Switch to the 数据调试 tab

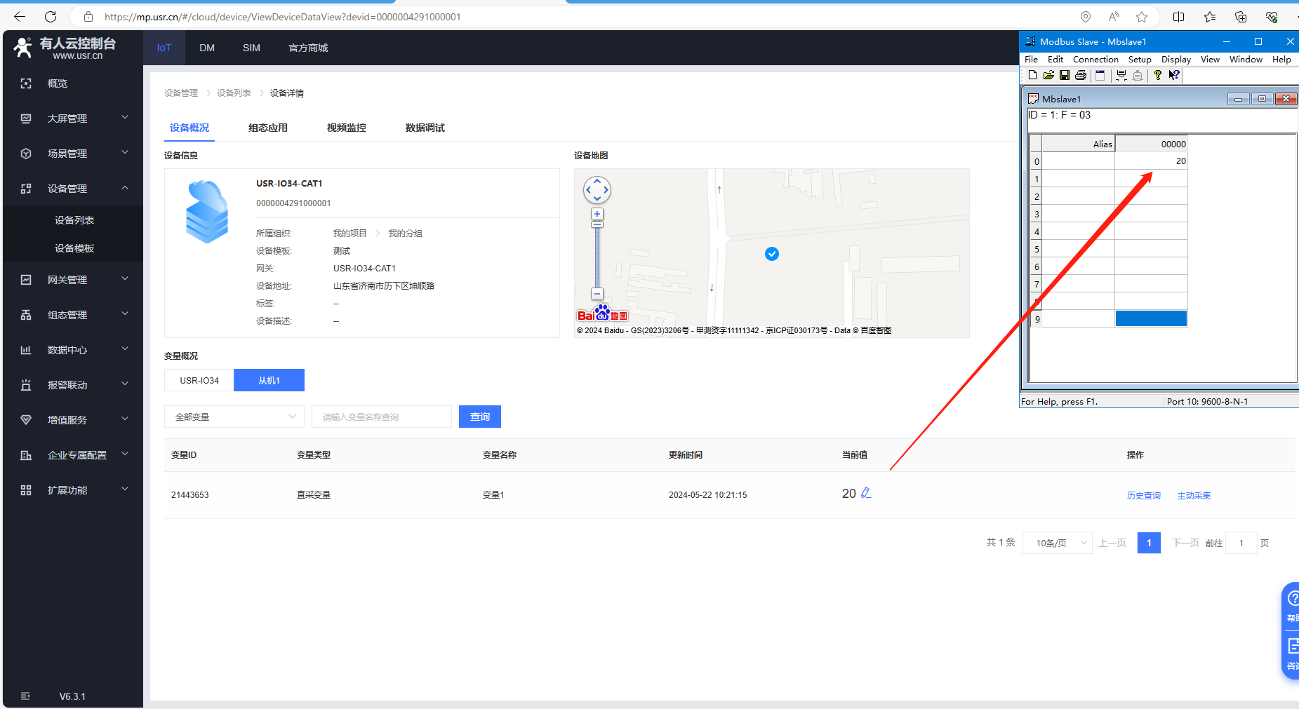click(x=425, y=128)
